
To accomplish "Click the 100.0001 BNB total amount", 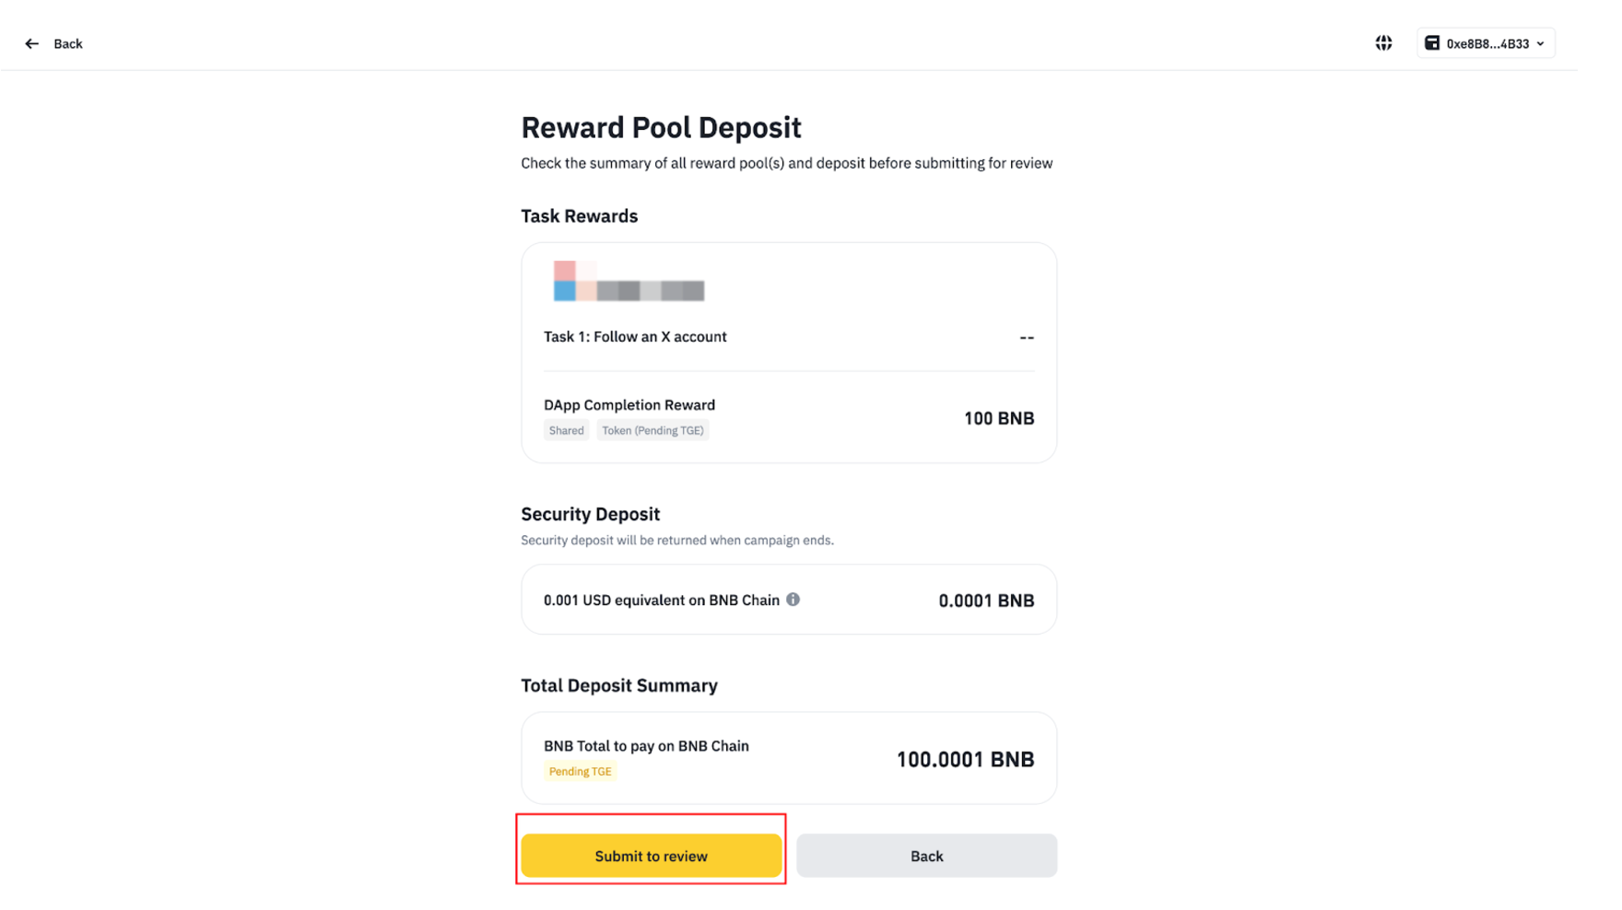I will point(964,759).
